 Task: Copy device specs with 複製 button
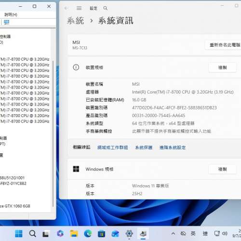(222, 67)
